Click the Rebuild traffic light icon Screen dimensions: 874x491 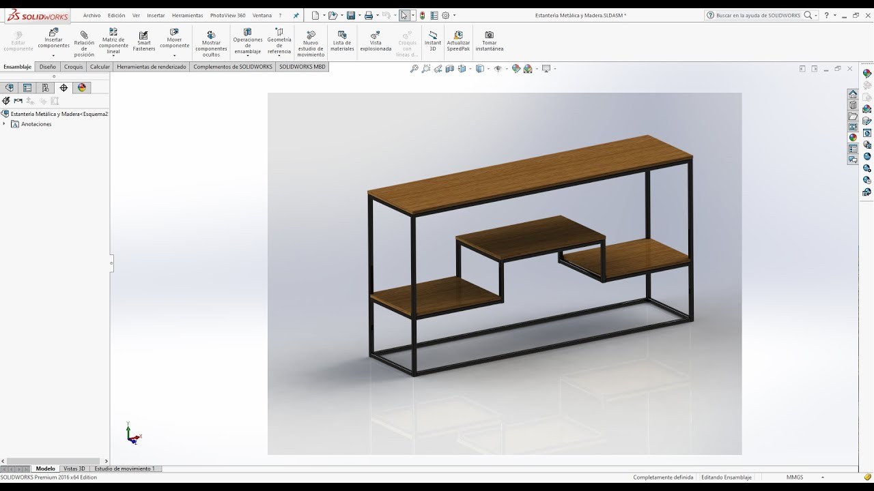tap(423, 15)
